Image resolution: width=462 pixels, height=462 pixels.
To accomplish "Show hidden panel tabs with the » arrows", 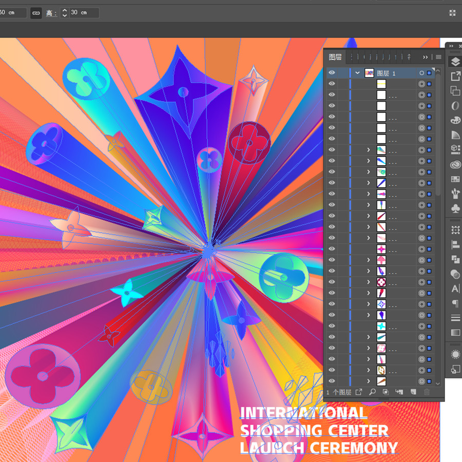I will [x=425, y=57].
